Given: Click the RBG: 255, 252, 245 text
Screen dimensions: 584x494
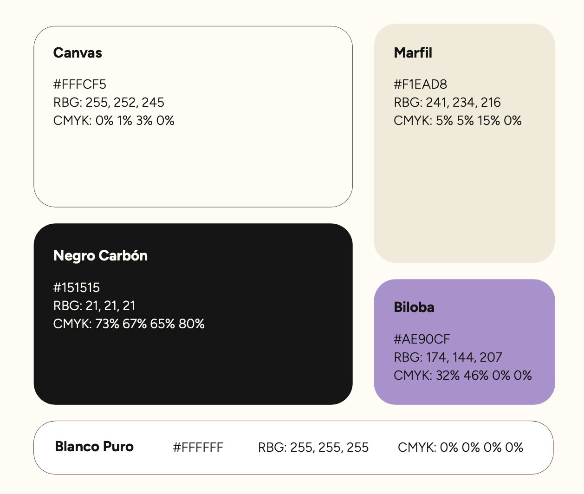Looking at the screenshot, I should 109,103.
